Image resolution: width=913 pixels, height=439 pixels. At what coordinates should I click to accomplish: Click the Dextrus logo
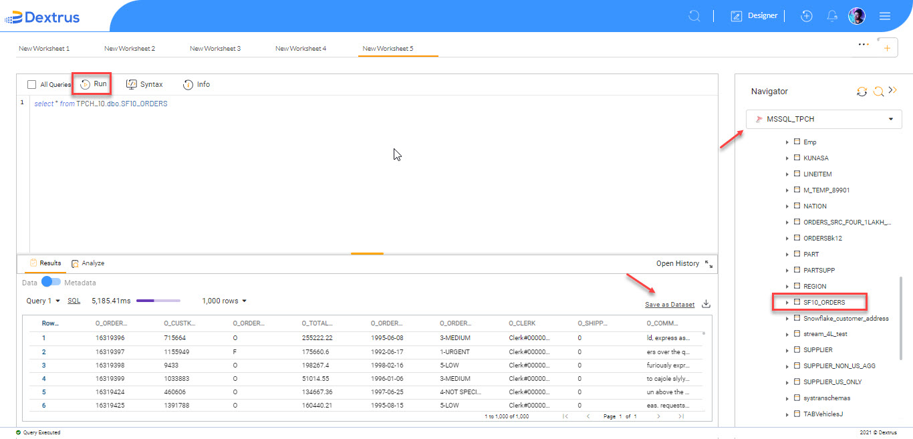(42, 17)
